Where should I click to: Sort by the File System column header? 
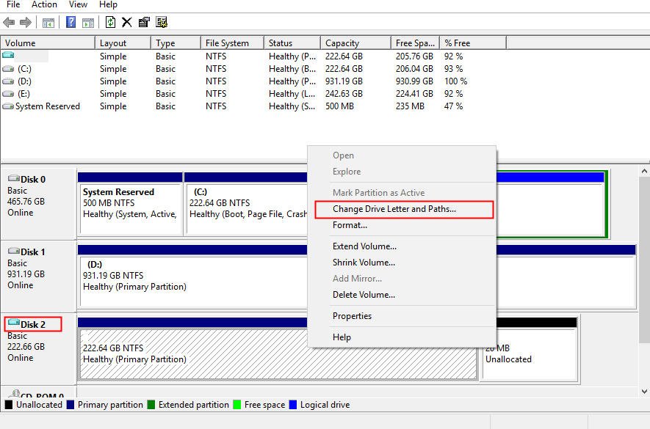(x=232, y=43)
